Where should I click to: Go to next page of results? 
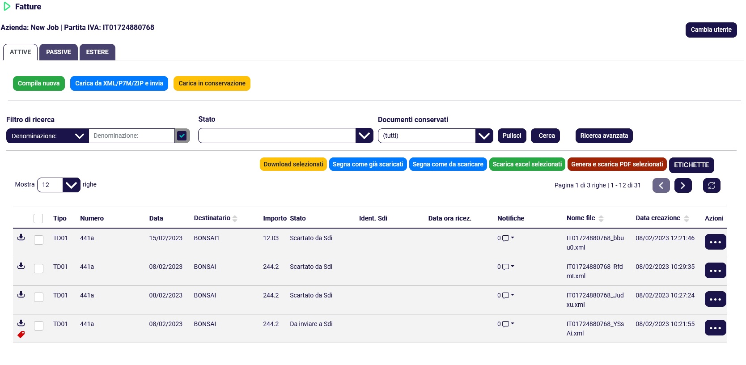[682, 185]
